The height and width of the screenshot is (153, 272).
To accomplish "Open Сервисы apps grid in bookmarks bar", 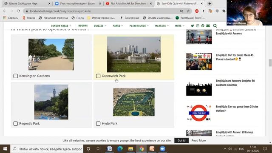I will [x=11, y=18].
